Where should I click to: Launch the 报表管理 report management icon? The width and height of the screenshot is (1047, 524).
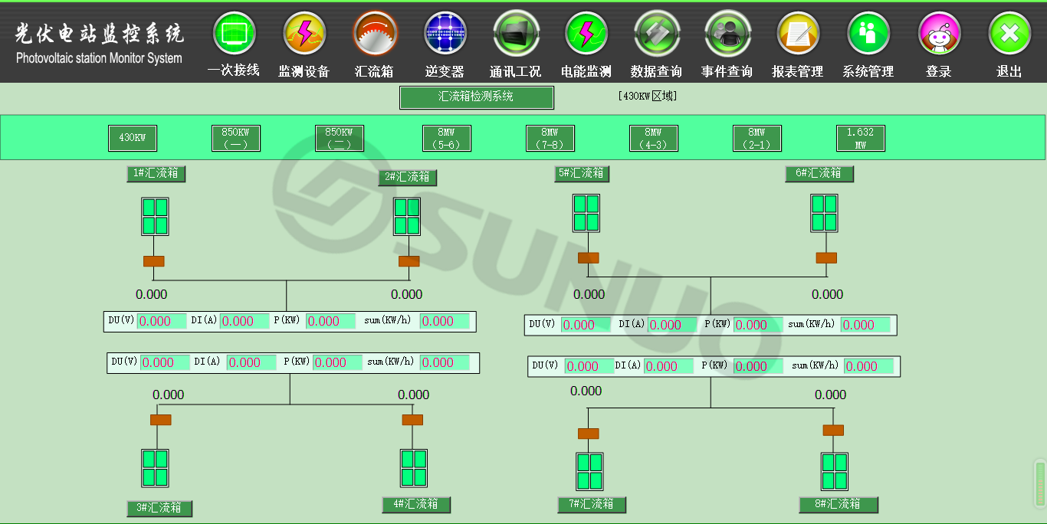798,34
